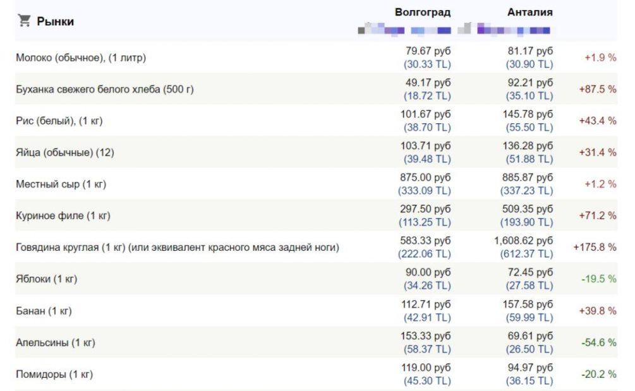
Task: Click the Помидоры (1 кг) row label
Action: coord(54,374)
